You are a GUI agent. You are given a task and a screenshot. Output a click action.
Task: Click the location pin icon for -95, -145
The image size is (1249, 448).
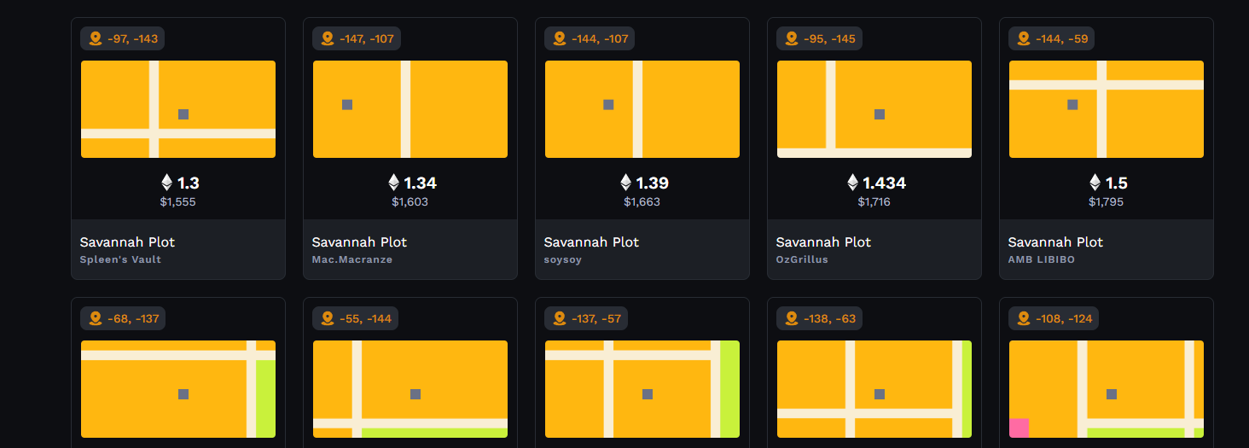[792, 38]
